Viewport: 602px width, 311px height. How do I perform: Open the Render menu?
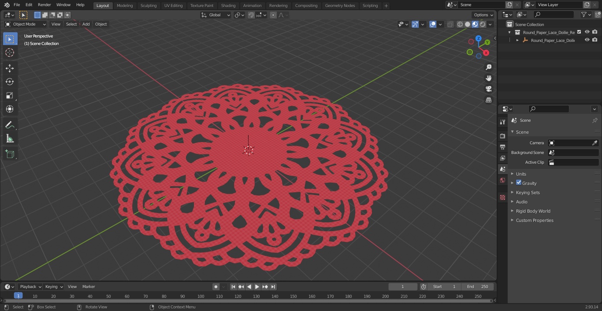(44, 5)
